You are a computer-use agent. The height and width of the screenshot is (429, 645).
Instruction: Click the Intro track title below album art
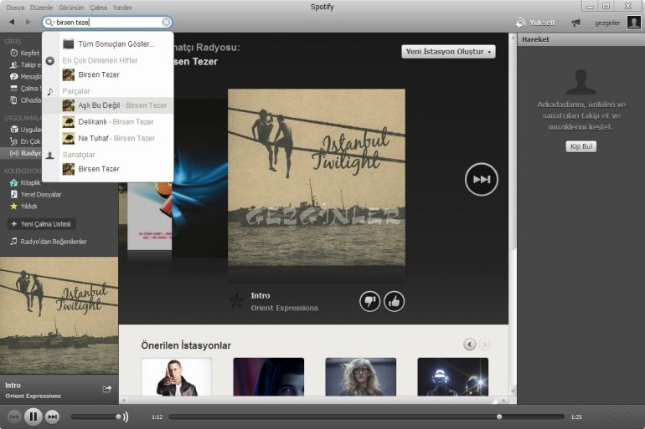click(x=261, y=295)
